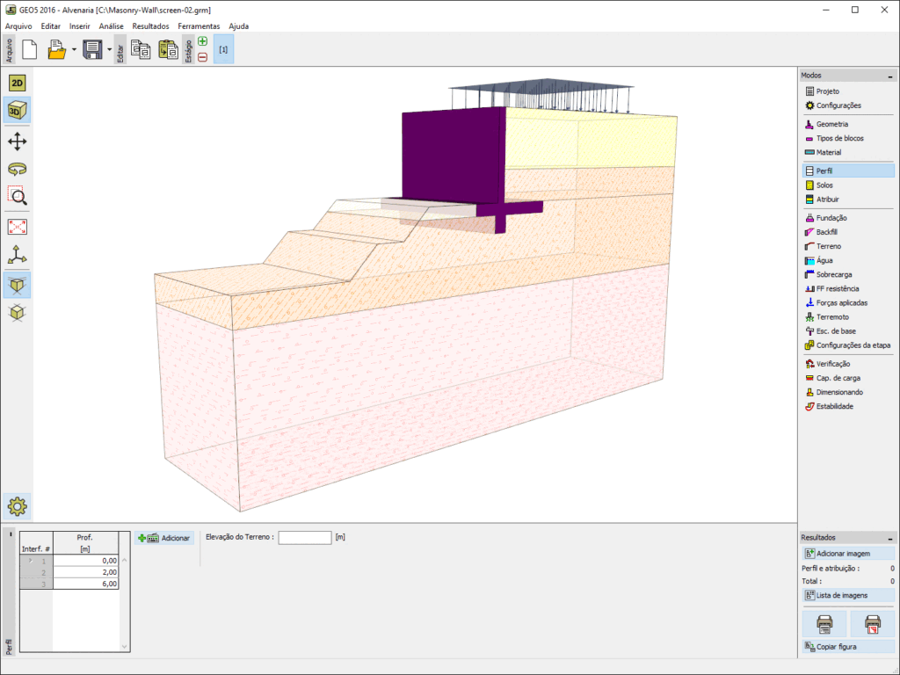This screenshot has height=675, width=900.
Task: Open Lista de imagens
Action: click(x=848, y=595)
